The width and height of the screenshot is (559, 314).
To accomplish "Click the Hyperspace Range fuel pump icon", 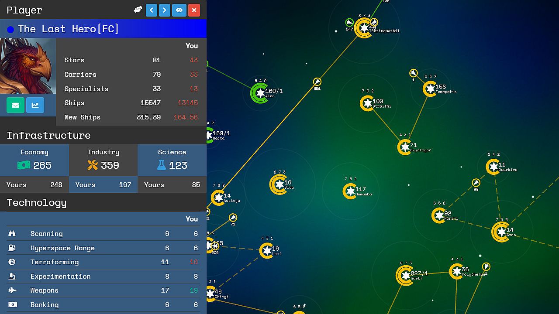I will click(12, 248).
